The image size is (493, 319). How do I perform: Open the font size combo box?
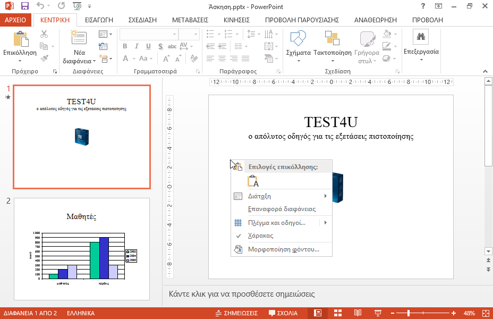[189, 34]
